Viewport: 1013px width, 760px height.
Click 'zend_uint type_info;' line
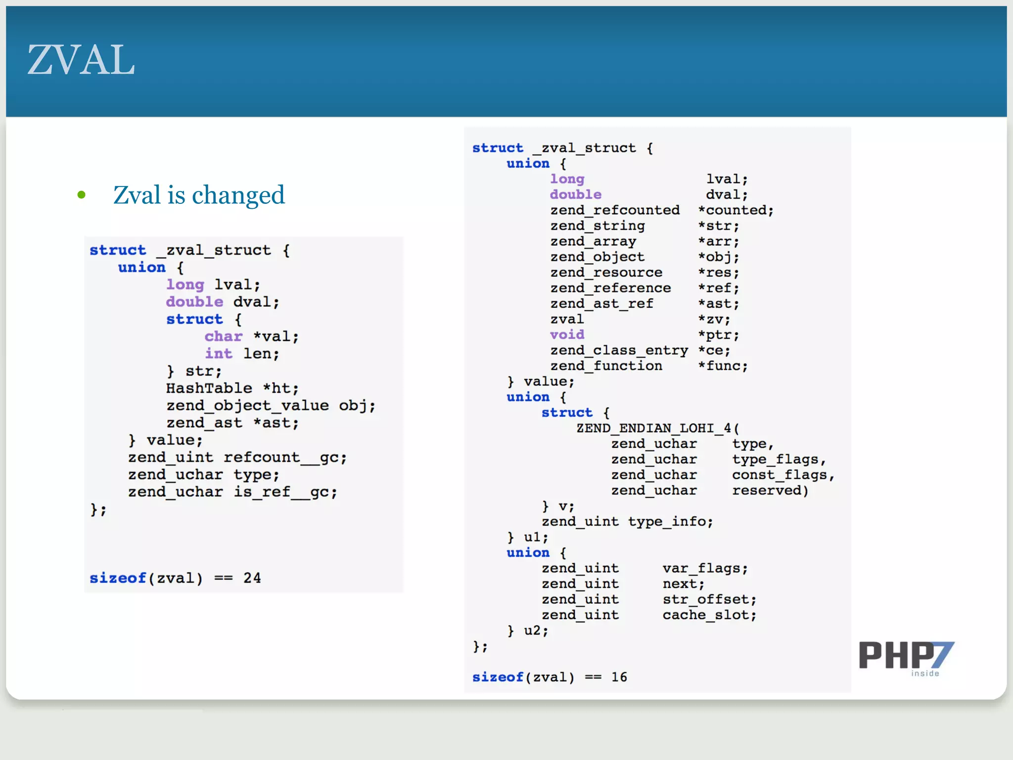627,522
